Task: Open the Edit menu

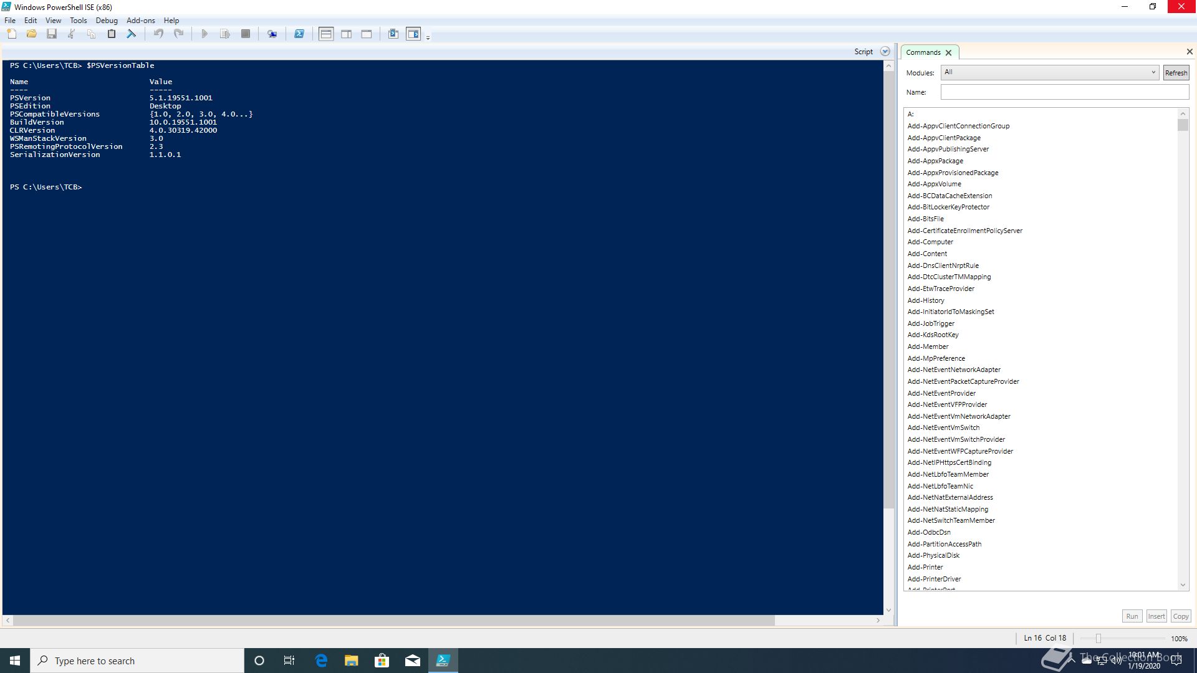Action: [31, 21]
